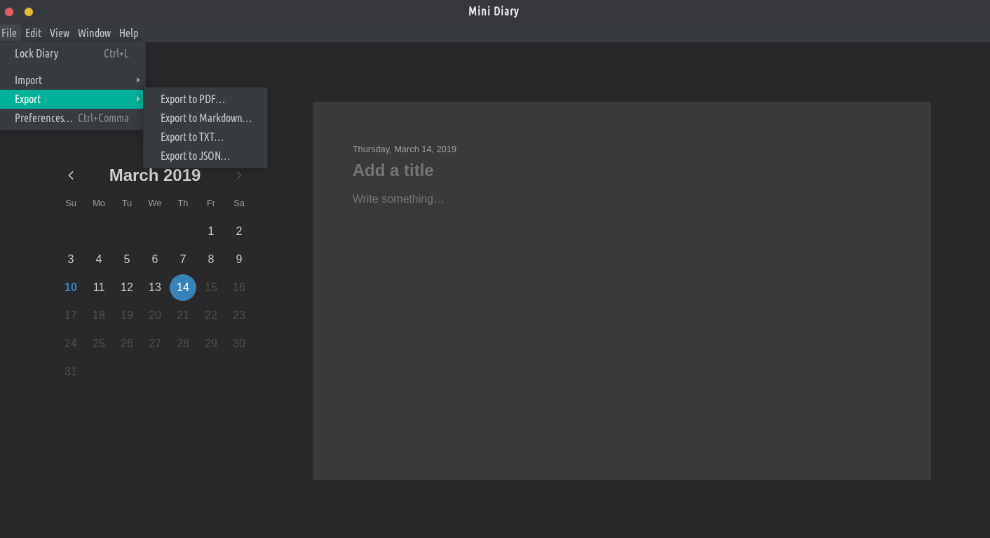Viewport: 990px width, 538px height.
Task: Select March 10 in the calendar
Action: coord(71,287)
